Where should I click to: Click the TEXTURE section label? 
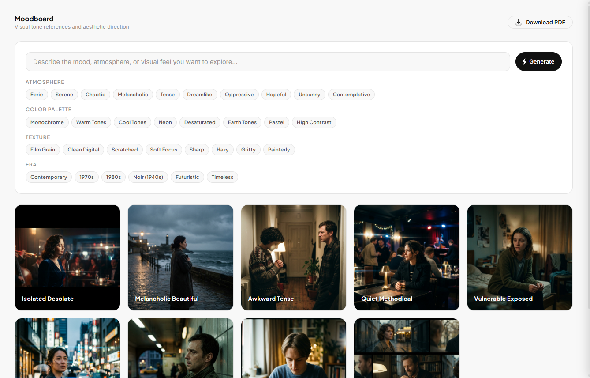click(38, 137)
